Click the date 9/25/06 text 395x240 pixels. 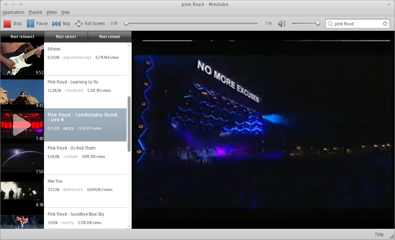point(53,58)
